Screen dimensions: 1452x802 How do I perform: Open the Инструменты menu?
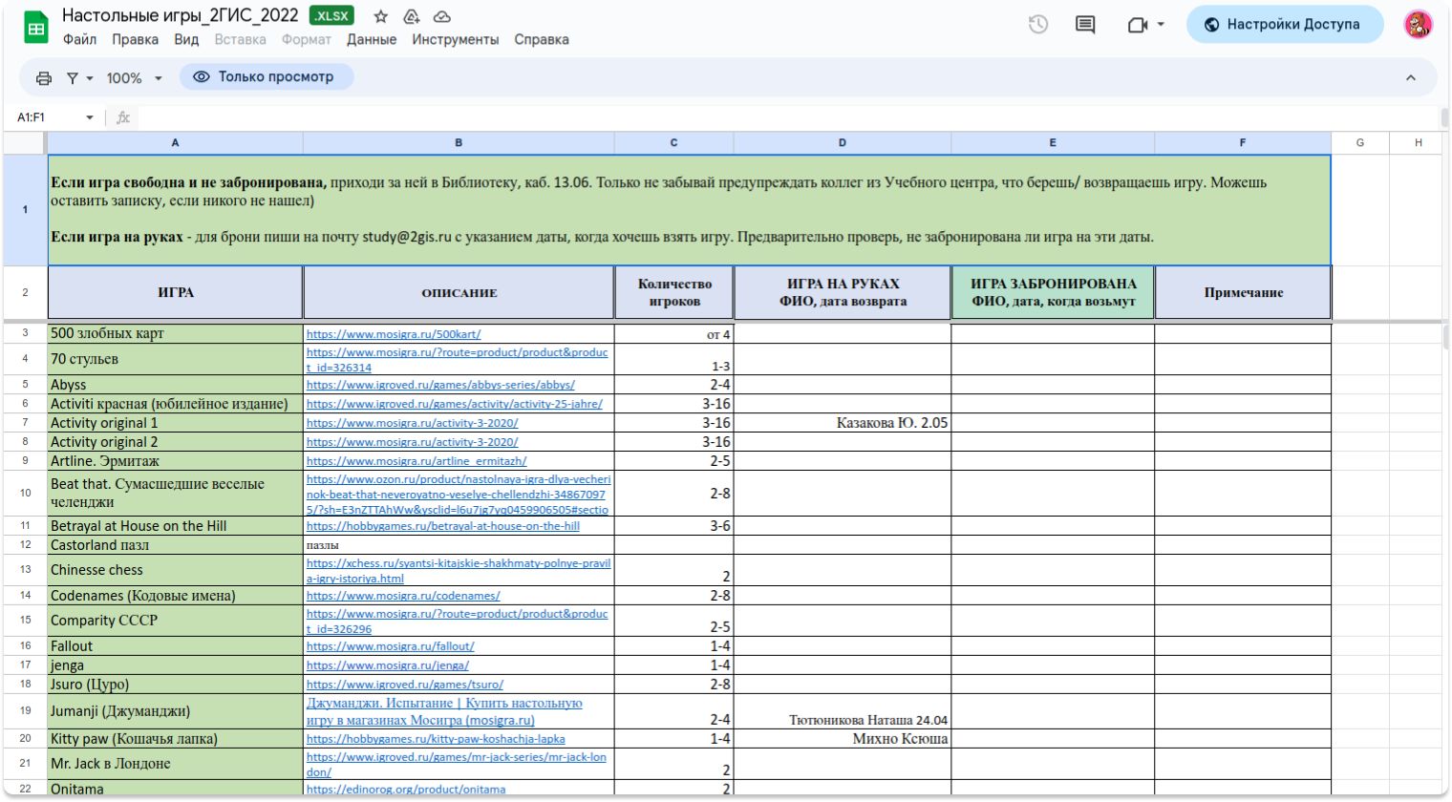pyautogui.click(x=456, y=39)
